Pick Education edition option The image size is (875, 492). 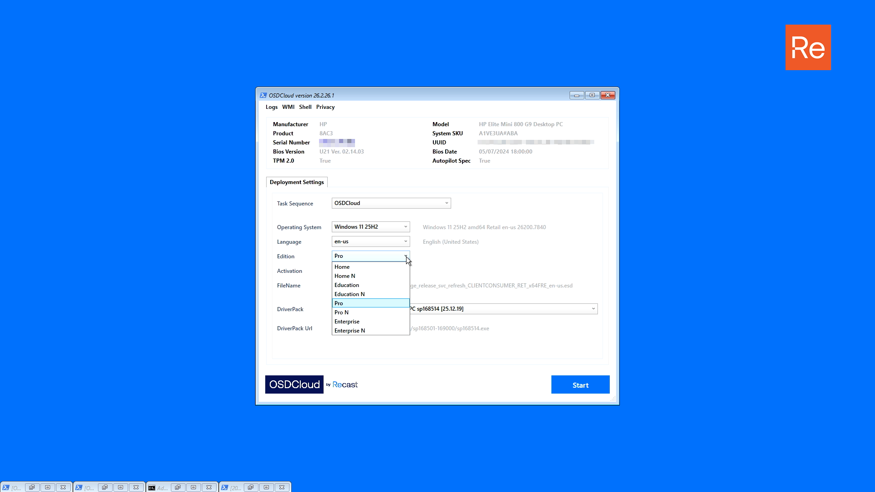pos(346,285)
